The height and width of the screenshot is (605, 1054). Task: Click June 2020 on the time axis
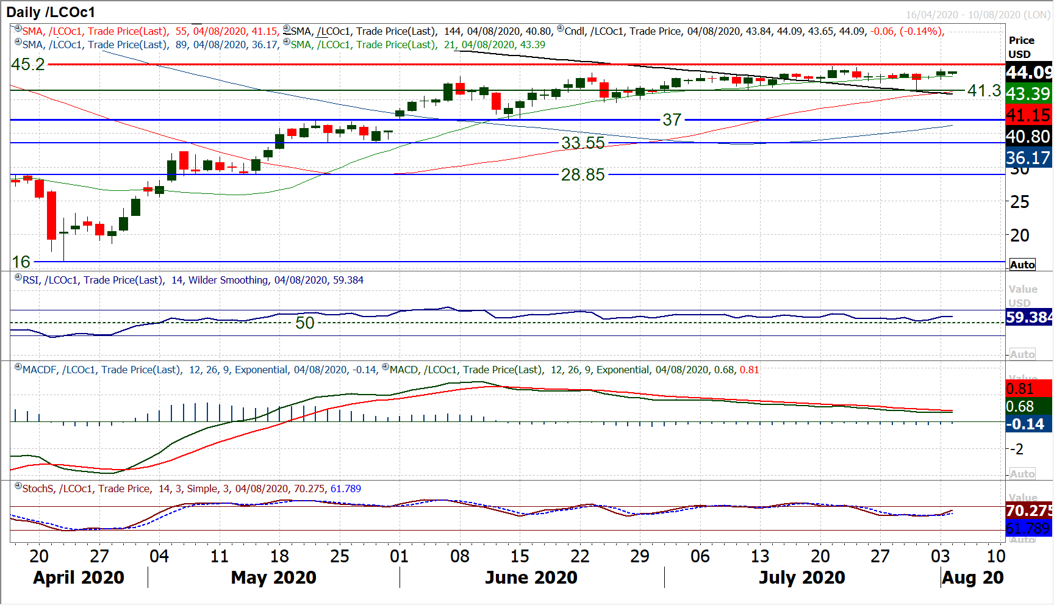pyautogui.click(x=531, y=577)
